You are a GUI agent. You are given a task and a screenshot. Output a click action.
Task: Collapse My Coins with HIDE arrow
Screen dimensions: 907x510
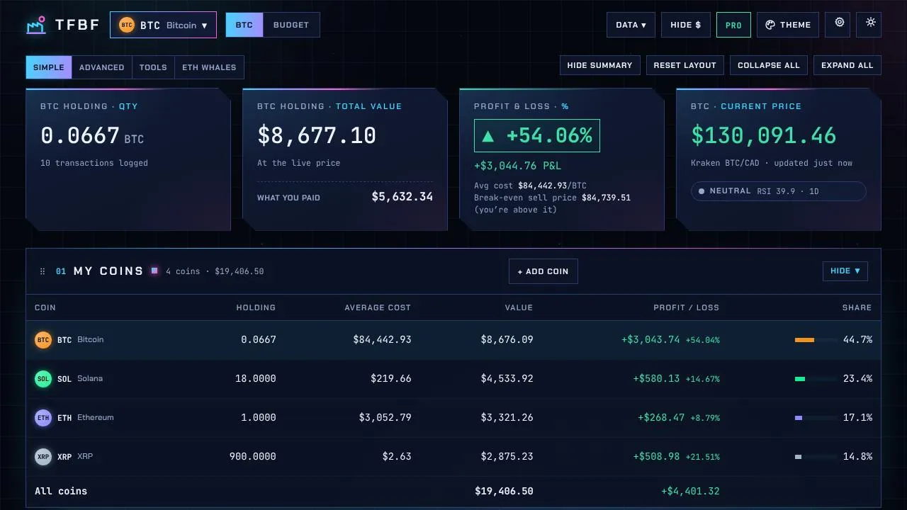pyautogui.click(x=845, y=271)
